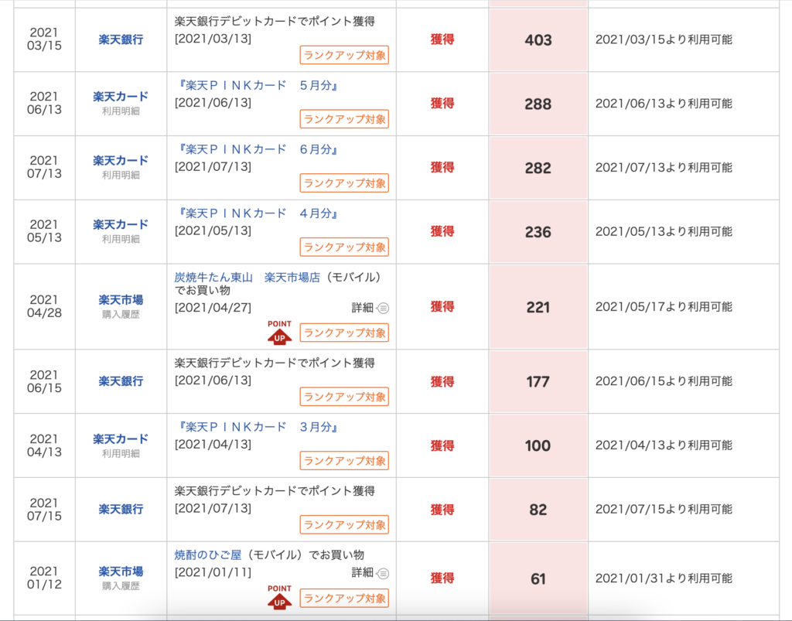Click the text 2021/03/15より利用可能

click(x=664, y=39)
